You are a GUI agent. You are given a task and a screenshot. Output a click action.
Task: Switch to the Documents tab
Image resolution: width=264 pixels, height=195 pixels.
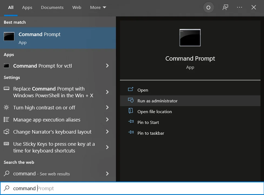(52, 8)
